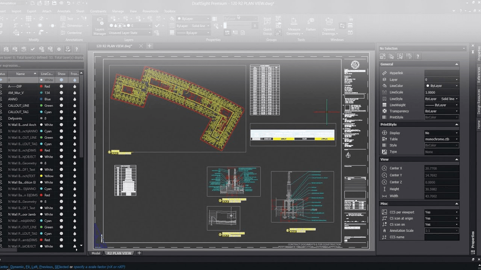The image size is (481, 270).
Task: Open the Annotate ribbon menu
Action: click(64, 11)
